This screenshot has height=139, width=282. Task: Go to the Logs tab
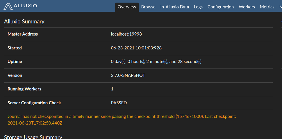coord(198,7)
